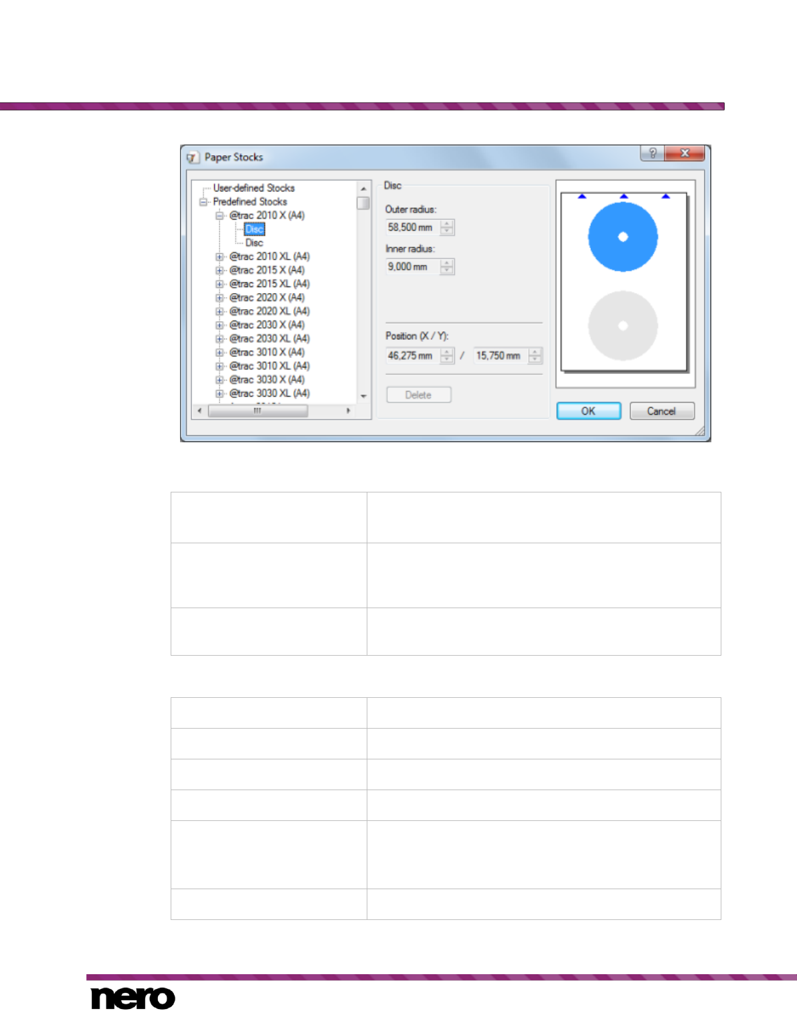This screenshot has height=1011, width=797.
Task: Click inside the Inner radius field
Action: point(413,267)
